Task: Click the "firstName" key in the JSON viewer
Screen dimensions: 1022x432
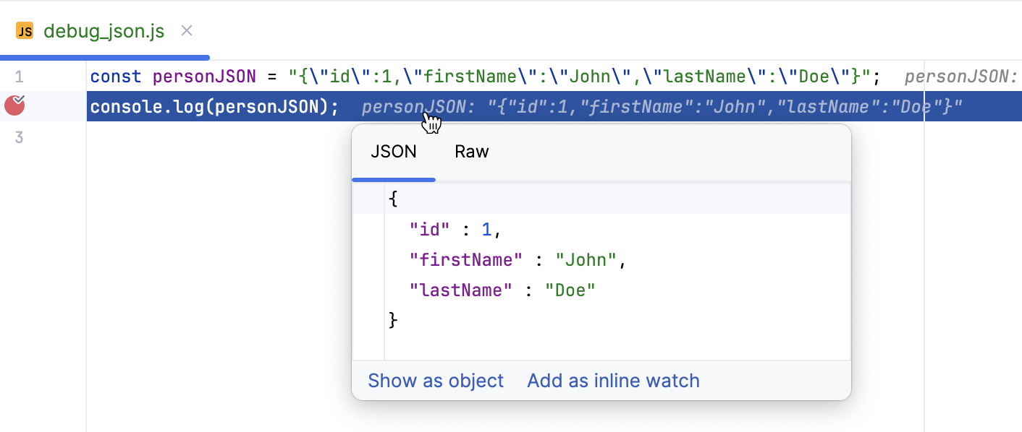Action: point(465,260)
